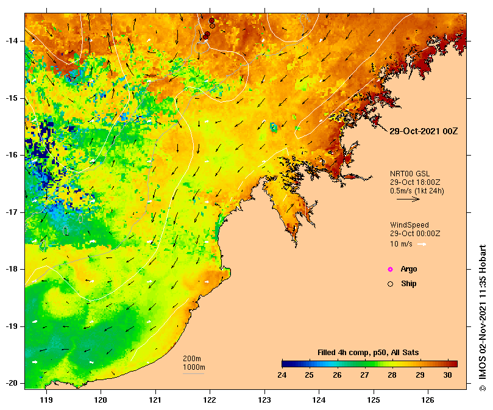This screenshot has height=410, width=493.
Task: Click the WindSpeed label
Action: (410, 225)
